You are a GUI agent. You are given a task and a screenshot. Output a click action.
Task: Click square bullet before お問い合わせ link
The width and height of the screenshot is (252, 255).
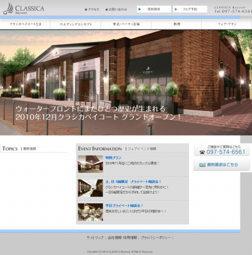click(107, 10)
